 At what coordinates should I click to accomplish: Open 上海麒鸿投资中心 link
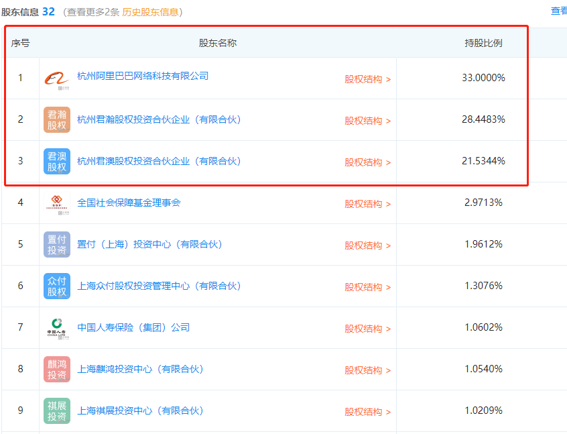pyautogui.click(x=140, y=369)
